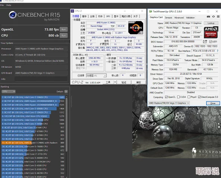Toggle the DirectCompute 5.0 checkbox
The height and width of the screenshot is (178, 221).
tap(199, 97)
